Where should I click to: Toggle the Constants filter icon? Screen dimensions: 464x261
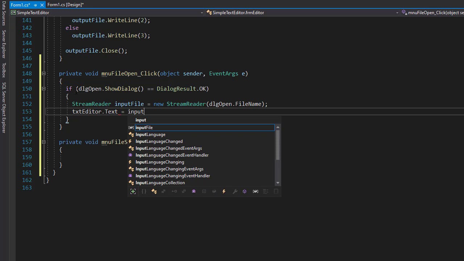coord(204,191)
